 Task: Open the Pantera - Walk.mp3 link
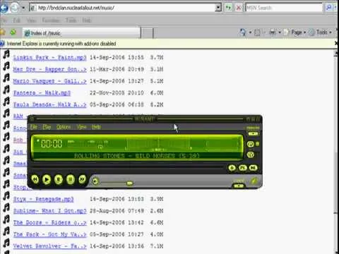(42, 93)
